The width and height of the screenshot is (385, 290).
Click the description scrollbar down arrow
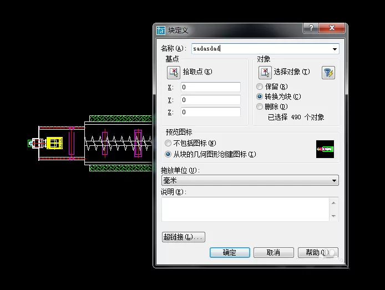click(333, 216)
